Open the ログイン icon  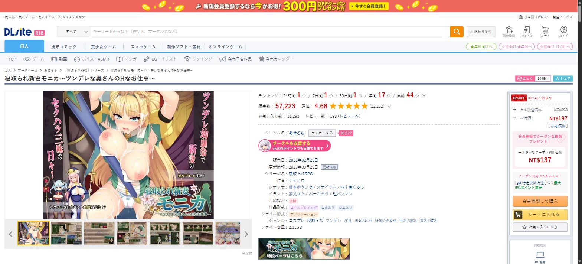527,32
